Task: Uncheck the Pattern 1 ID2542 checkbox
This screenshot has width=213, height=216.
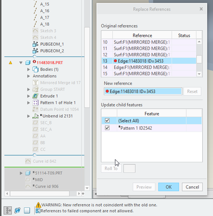Action: pyautogui.click(x=107, y=128)
